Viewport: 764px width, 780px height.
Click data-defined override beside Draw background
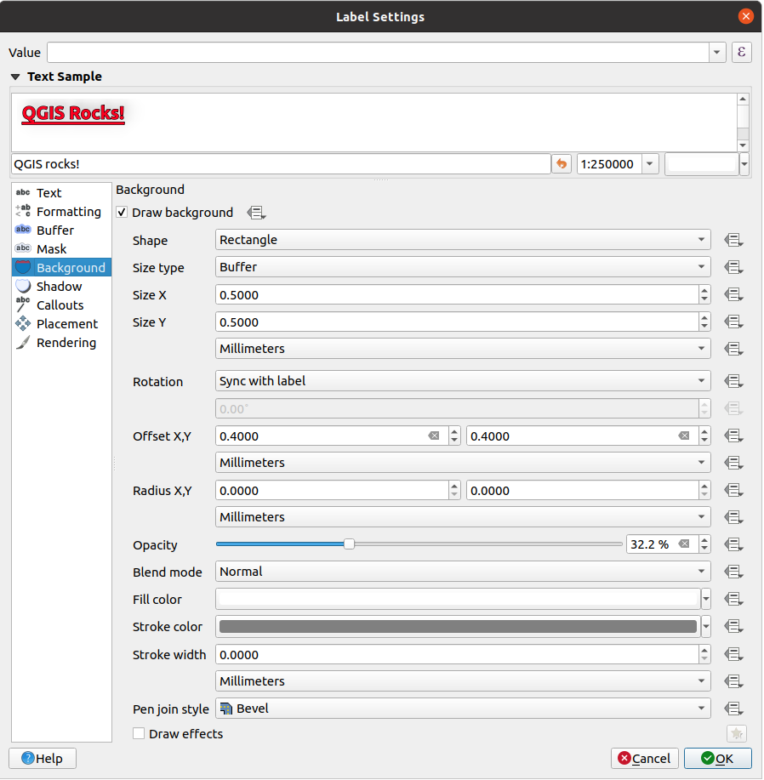tap(256, 213)
